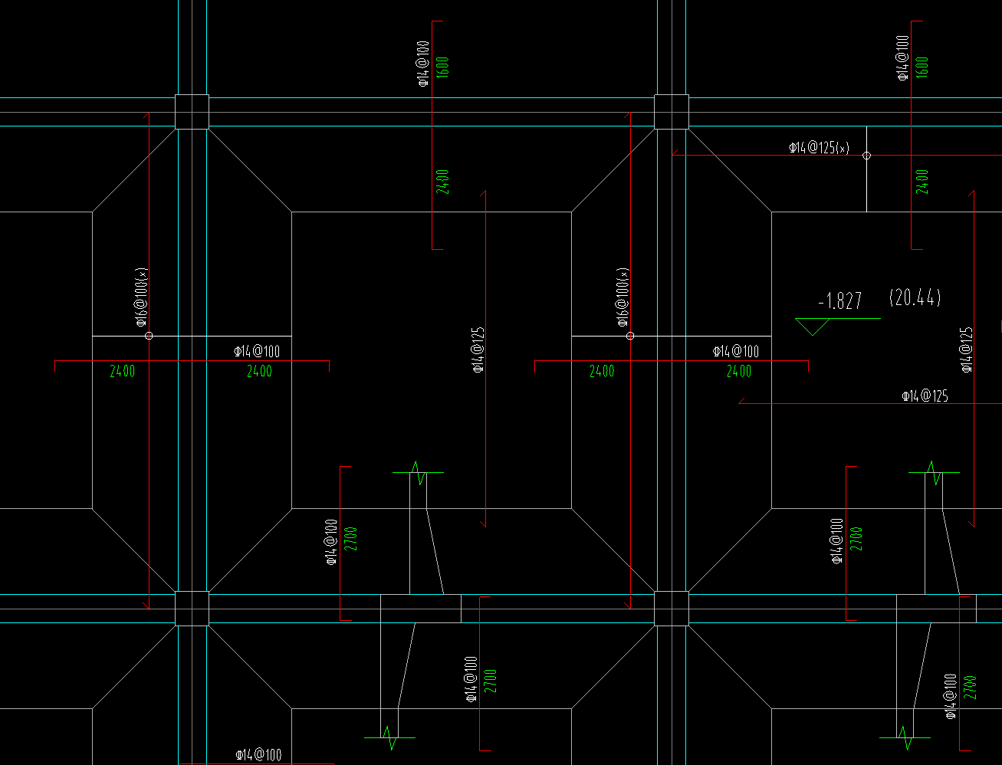
Task: Click the bottom-left column square
Action: pyautogui.click(x=192, y=609)
